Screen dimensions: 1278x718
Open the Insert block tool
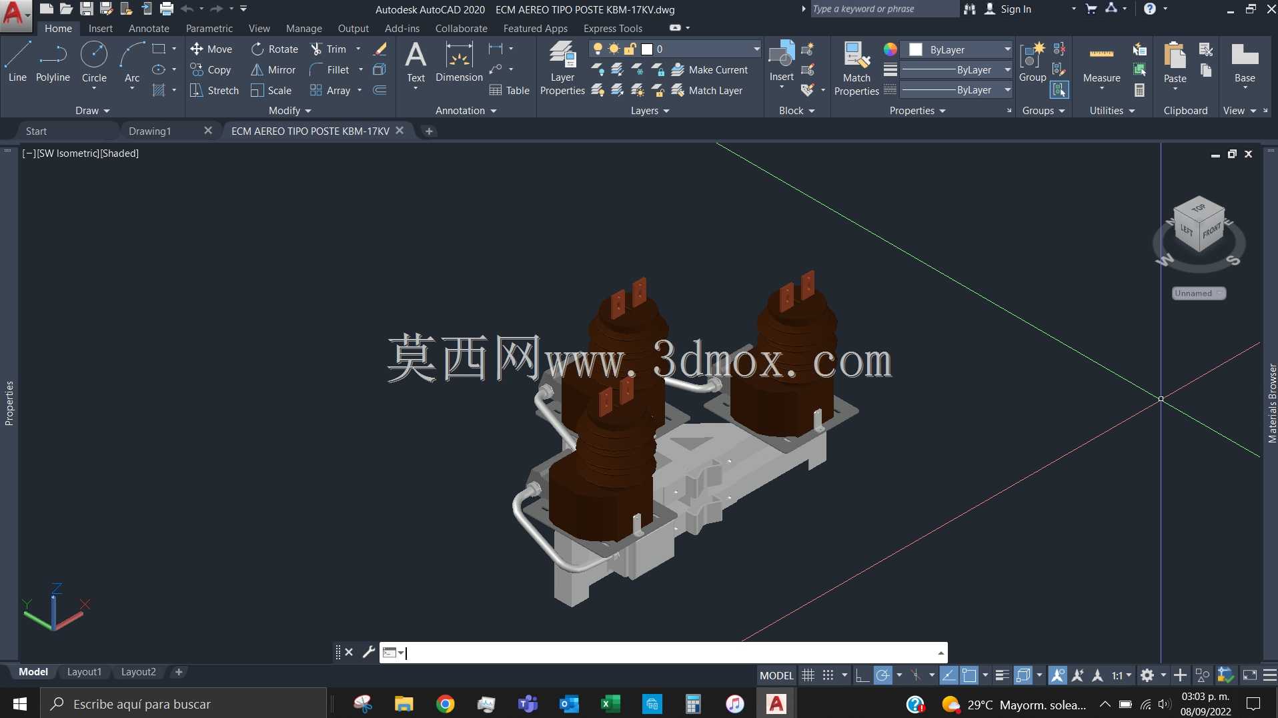(781, 62)
